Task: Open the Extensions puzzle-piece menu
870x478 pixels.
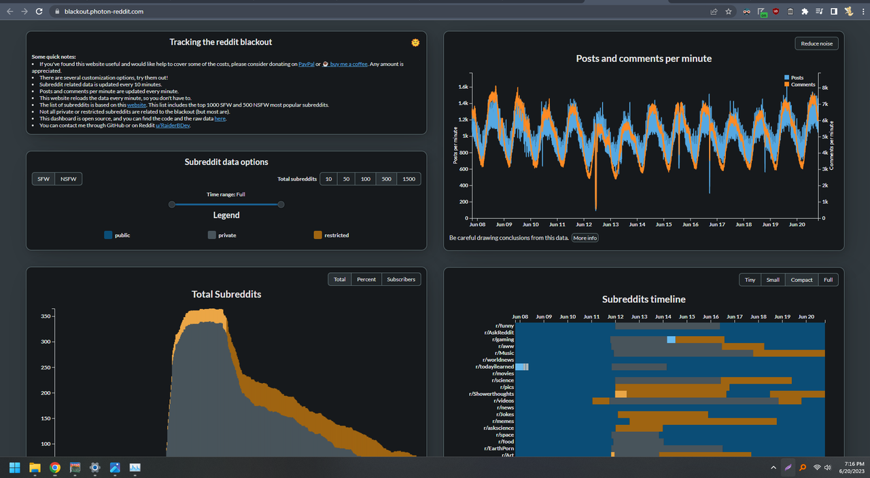Action: [805, 12]
